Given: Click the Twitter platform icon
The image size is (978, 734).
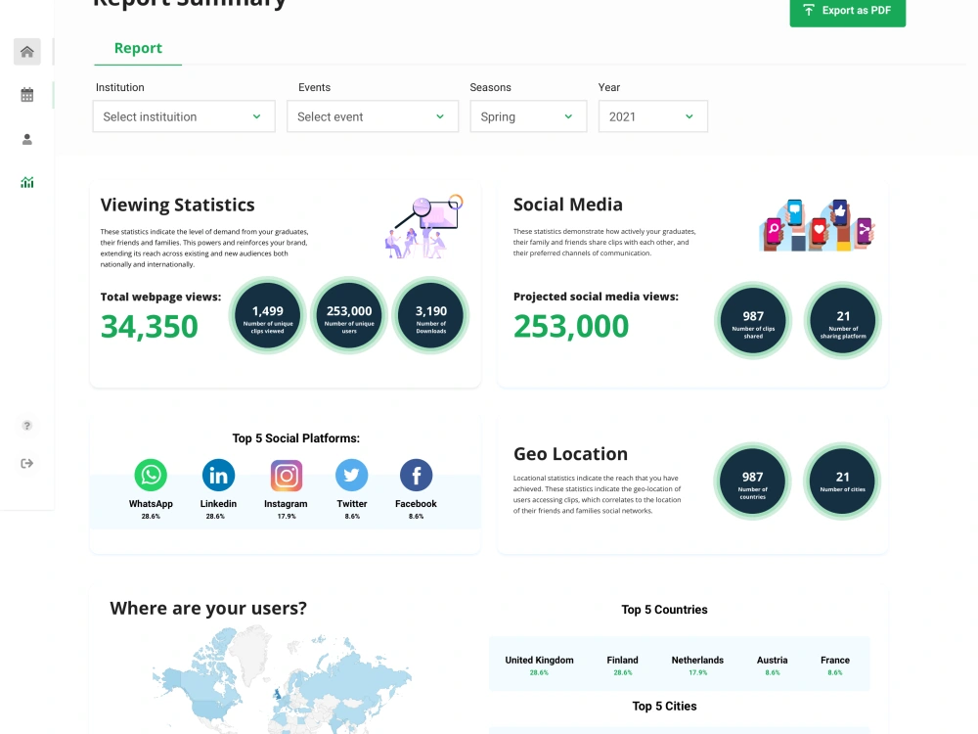Looking at the screenshot, I should pyautogui.click(x=352, y=475).
